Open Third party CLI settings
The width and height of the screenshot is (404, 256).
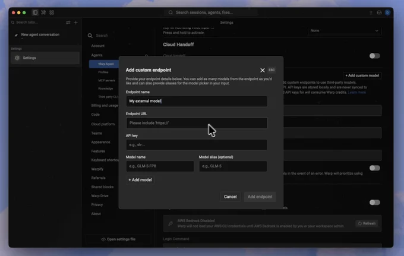coord(108,97)
